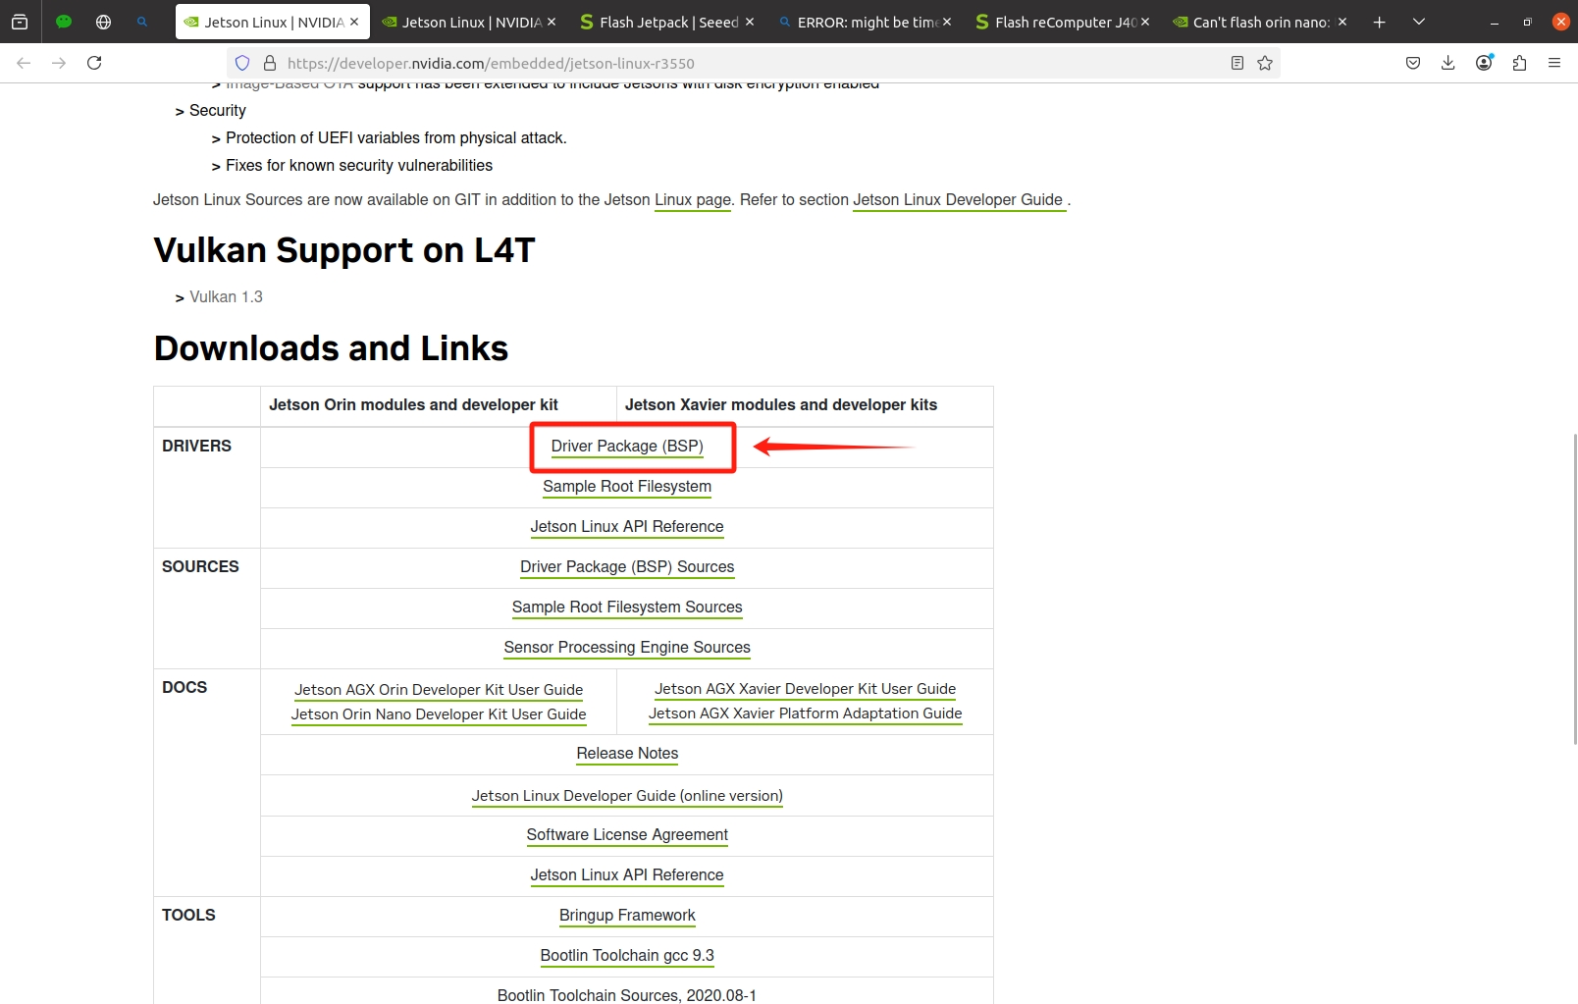Click the site security padlock icon
Viewport: 1578px width, 1004px height.
(270, 63)
